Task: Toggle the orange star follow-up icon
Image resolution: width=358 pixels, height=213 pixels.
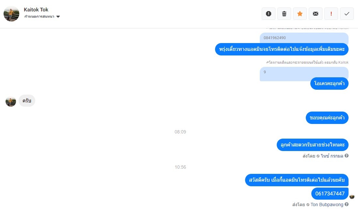Action: pos(300,14)
